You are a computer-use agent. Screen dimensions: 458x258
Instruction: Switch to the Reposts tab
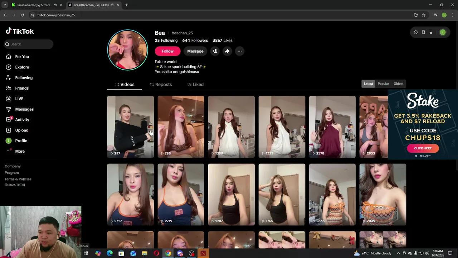tap(161, 85)
